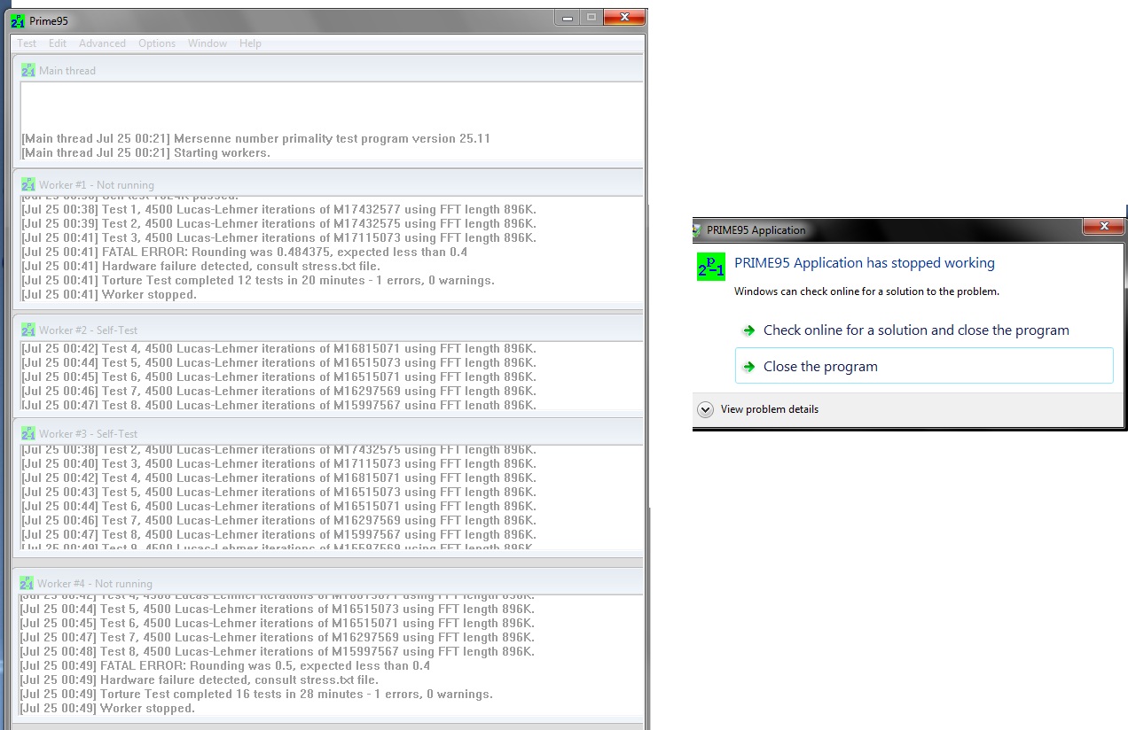Click Worker #2 Test 4 M16815071 line
1128x730 pixels.
[278, 348]
